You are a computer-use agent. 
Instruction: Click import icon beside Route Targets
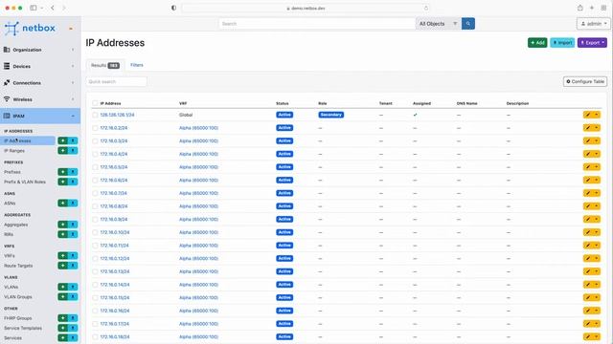pyautogui.click(x=73, y=266)
